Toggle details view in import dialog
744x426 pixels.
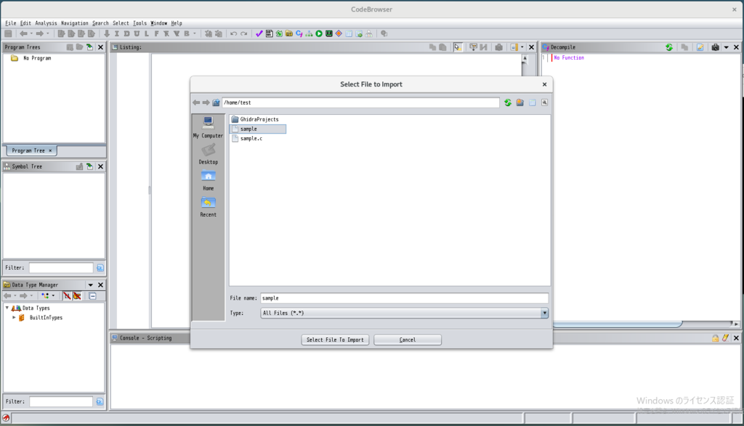(533, 103)
